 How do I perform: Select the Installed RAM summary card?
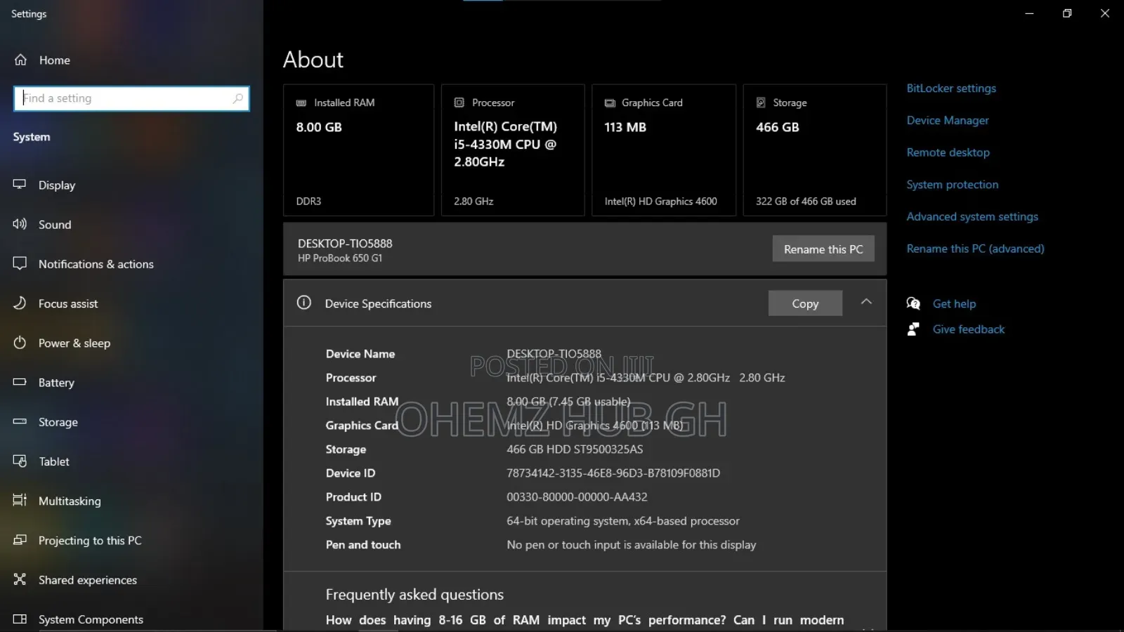click(358, 150)
